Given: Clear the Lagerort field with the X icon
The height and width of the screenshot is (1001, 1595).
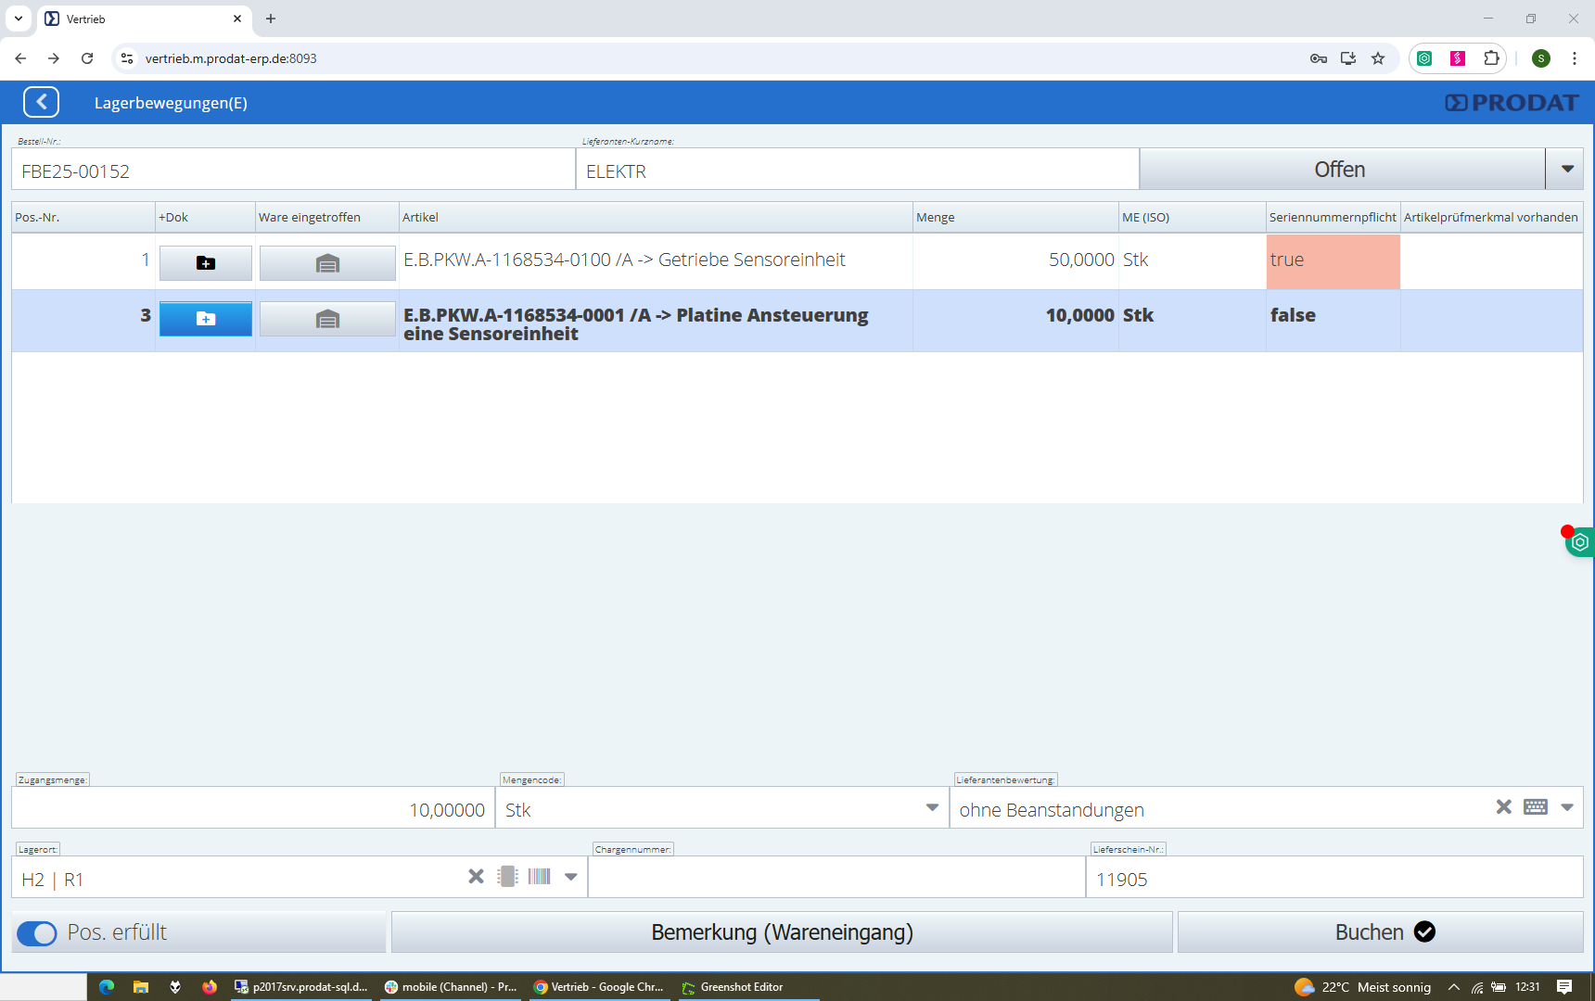Looking at the screenshot, I should [x=476, y=877].
